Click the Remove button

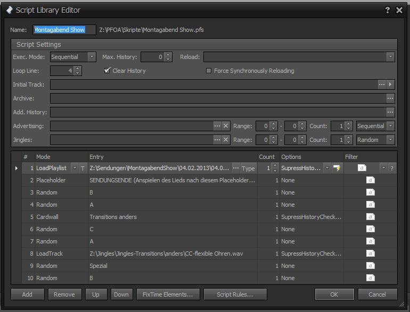coord(64,294)
